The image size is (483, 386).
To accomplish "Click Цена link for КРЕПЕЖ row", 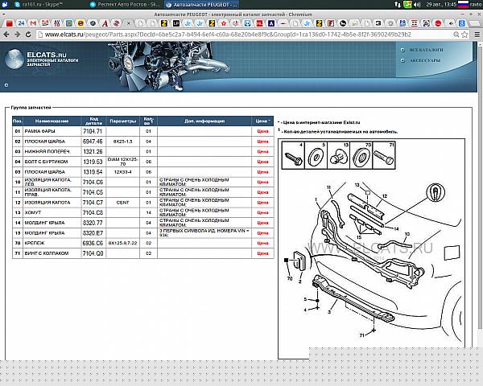I will tap(262, 243).
